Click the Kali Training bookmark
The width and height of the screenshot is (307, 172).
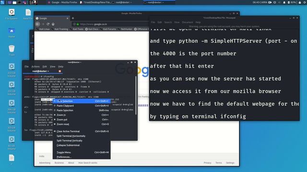[x=59, y=29]
